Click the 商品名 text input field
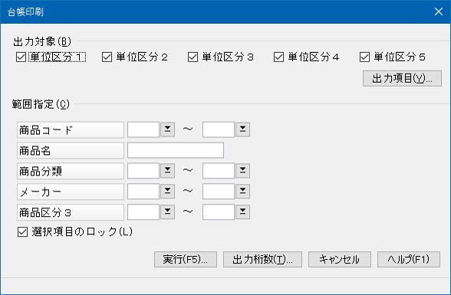Screen dimensions: 451x295 pyautogui.click(x=176, y=150)
